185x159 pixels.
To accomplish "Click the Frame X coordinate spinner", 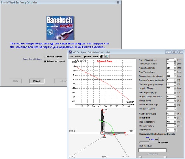I will tap(175, 60).
